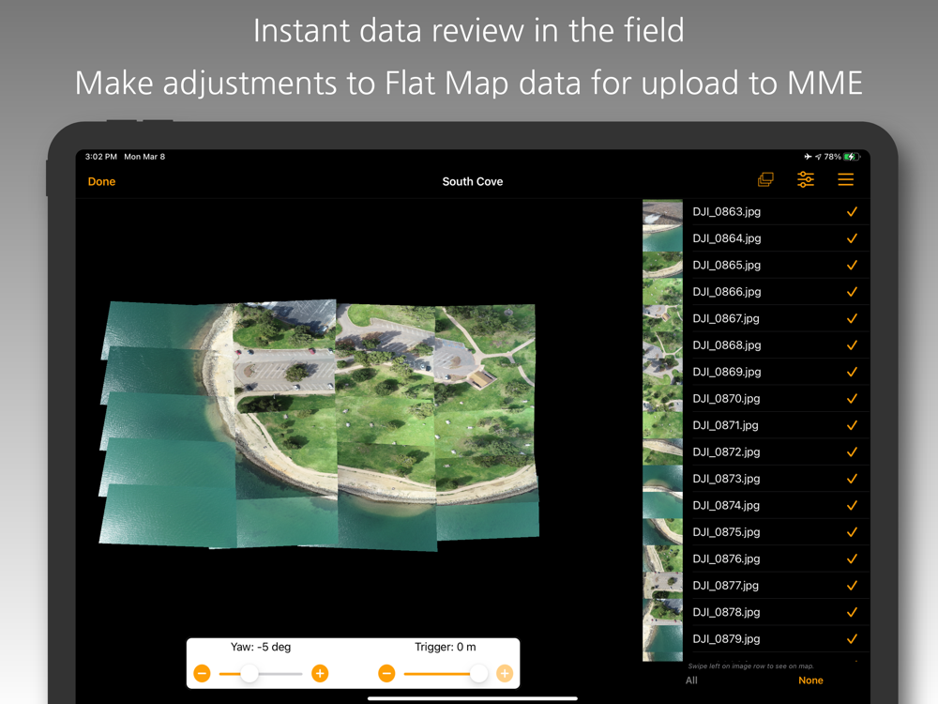Open the adjustment sliders settings icon
This screenshot has height=704, width=938.
(806, 179)
